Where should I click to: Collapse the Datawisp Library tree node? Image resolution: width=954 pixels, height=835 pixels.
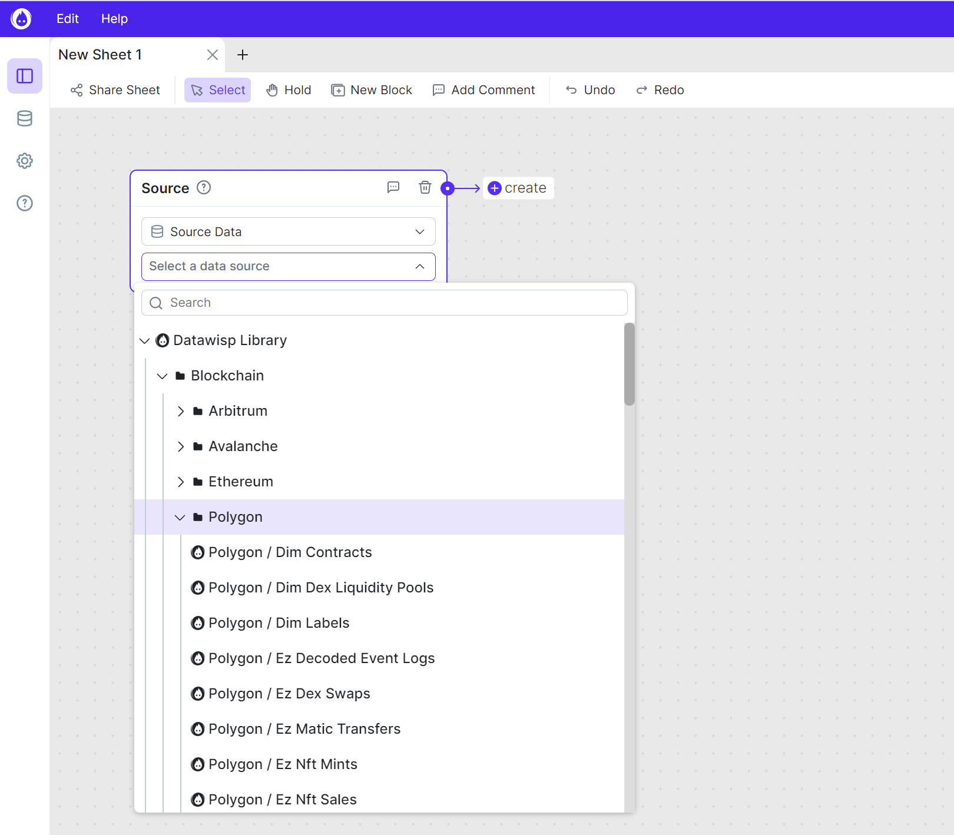(x=145, y=341)
